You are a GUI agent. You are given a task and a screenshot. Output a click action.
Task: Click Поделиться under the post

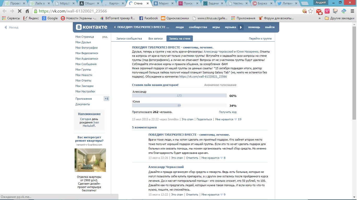pos(204,119)
